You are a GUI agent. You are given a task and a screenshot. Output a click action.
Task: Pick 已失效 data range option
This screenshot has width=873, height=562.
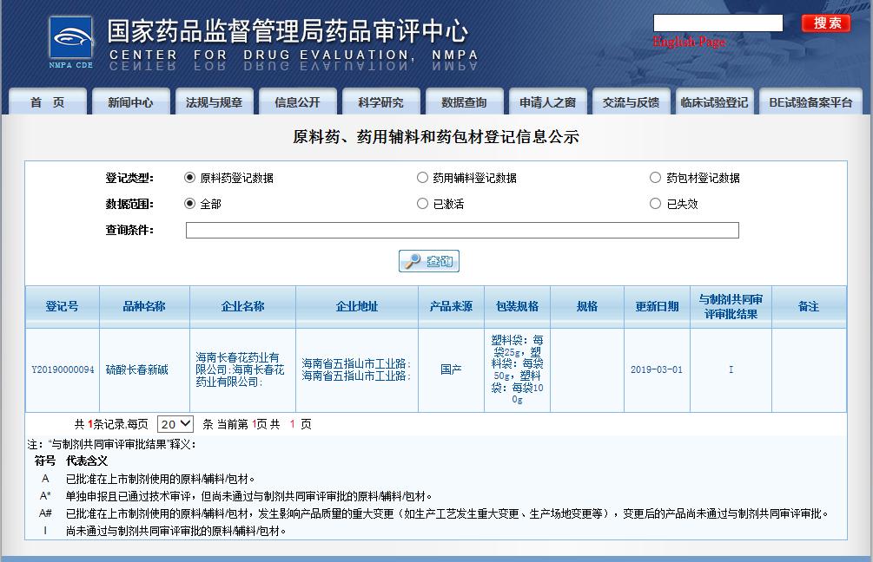(x=655, y=204)
